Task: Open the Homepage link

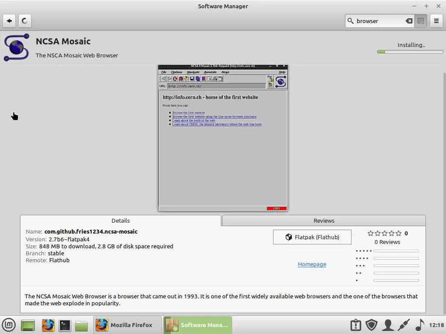Action: pyautogui.click(x=312, y=264)
